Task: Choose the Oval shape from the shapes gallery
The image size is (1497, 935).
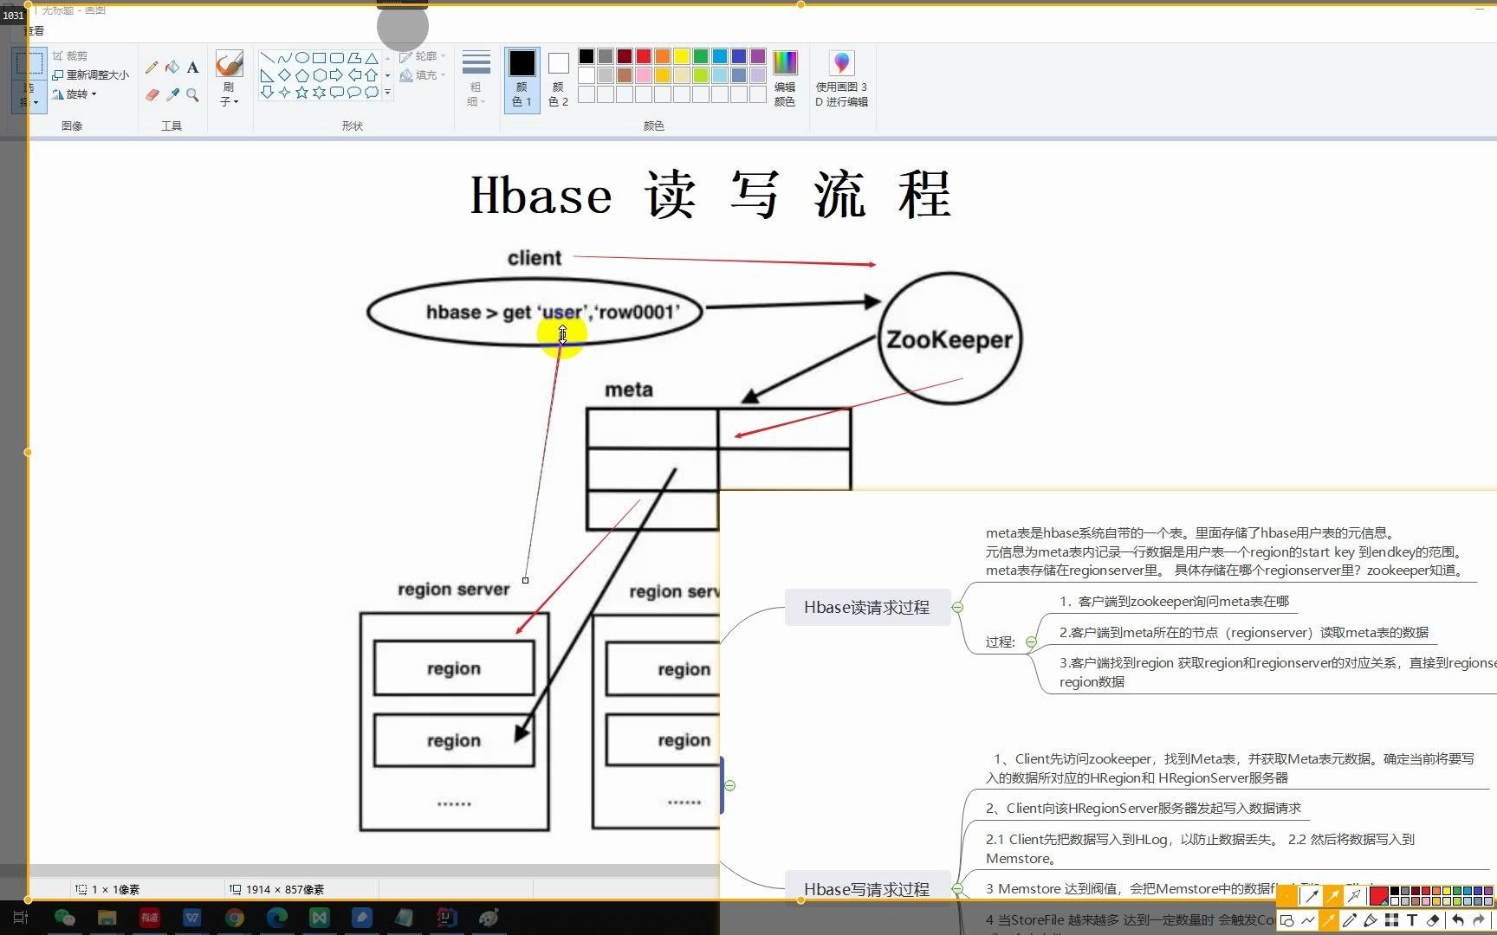Action: 302,58
